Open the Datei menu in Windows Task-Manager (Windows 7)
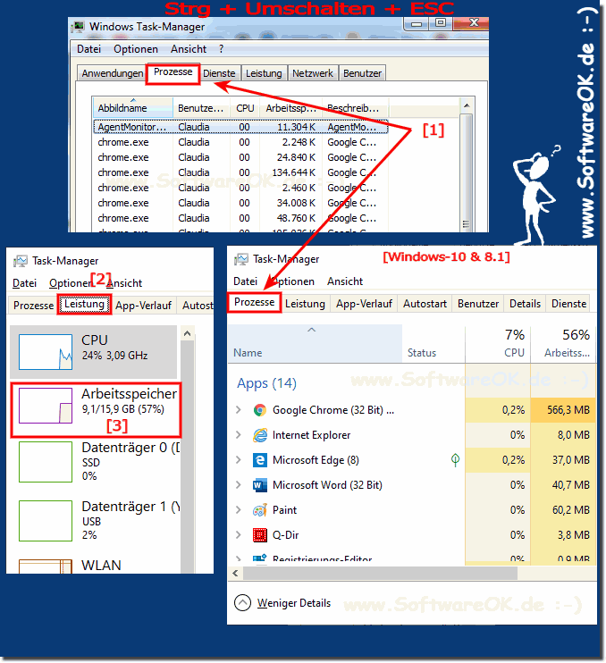This screenshot has height=663, width=606. [x=88, y=49]
